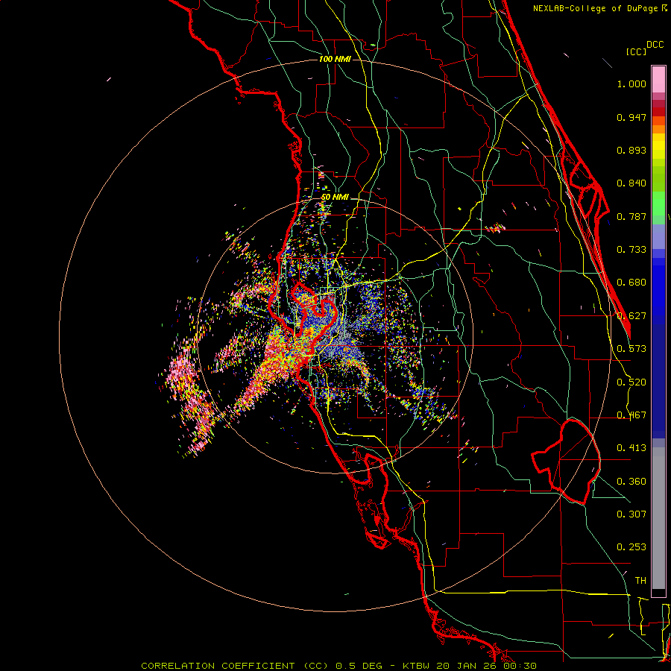Click the 0.520 scale value

(x=631, y=382)
